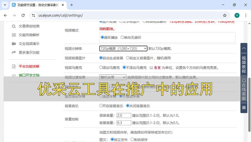Screen dimensions: 251x142
Task: Click the 平台功能详解 document icon
Action: pos(14,66)
